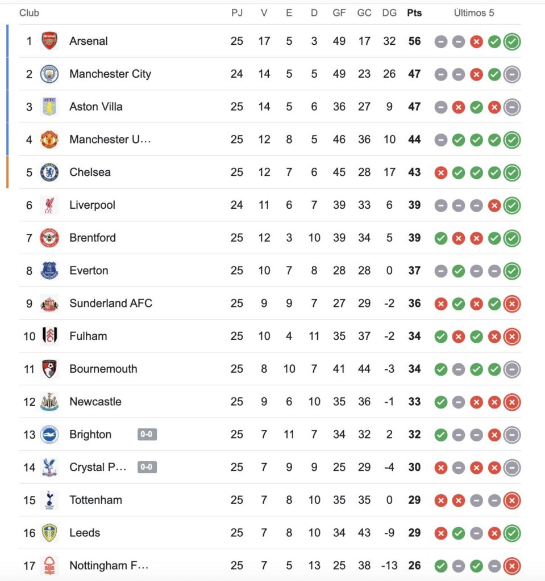Click the Newcastle crest icon

(49, 402)
